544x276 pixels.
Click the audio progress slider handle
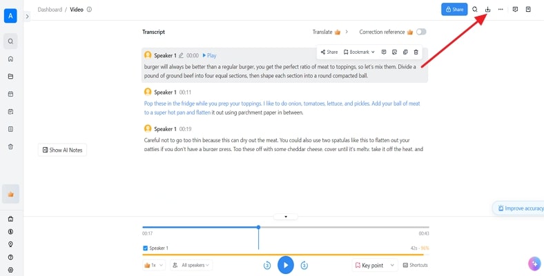point(258,227)
